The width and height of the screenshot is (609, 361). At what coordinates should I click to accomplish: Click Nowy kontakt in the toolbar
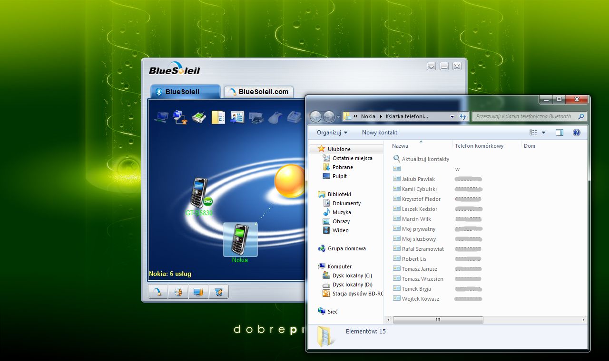click(x=380, y=133)
